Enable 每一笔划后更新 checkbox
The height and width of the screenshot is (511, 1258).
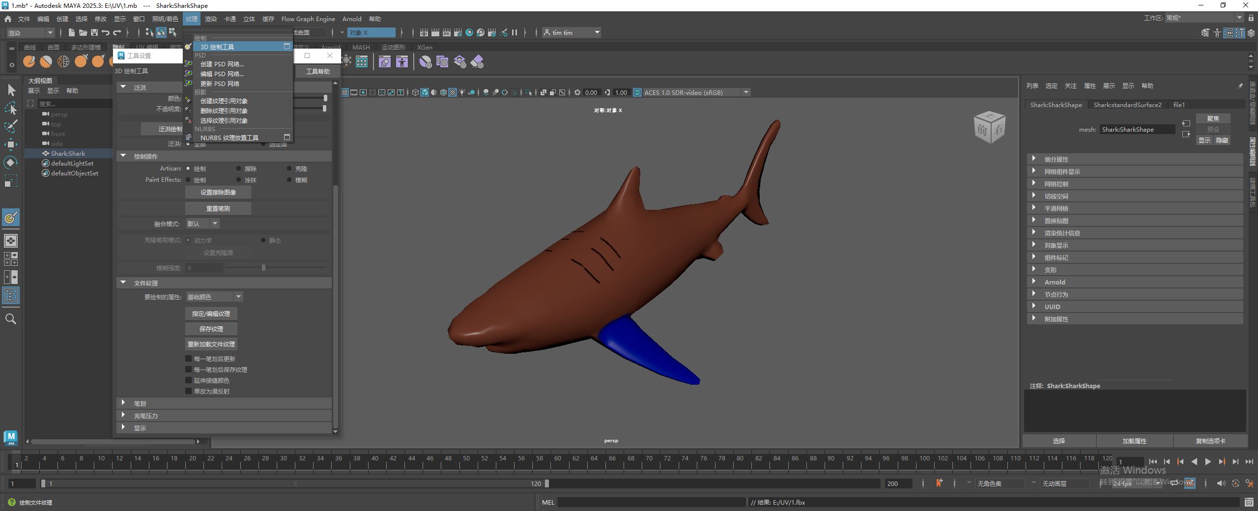[188, 359]
